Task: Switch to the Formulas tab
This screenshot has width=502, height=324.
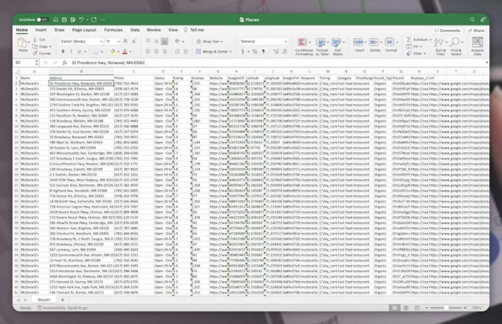Action: click(114, 30)
